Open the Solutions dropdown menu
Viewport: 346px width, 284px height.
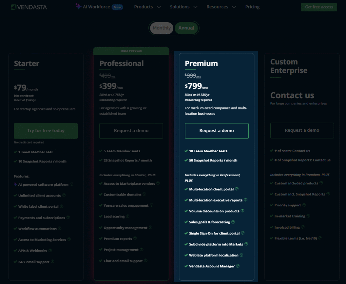pos(184,7)
